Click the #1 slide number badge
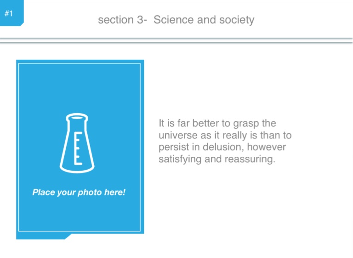 click(9, 13)
